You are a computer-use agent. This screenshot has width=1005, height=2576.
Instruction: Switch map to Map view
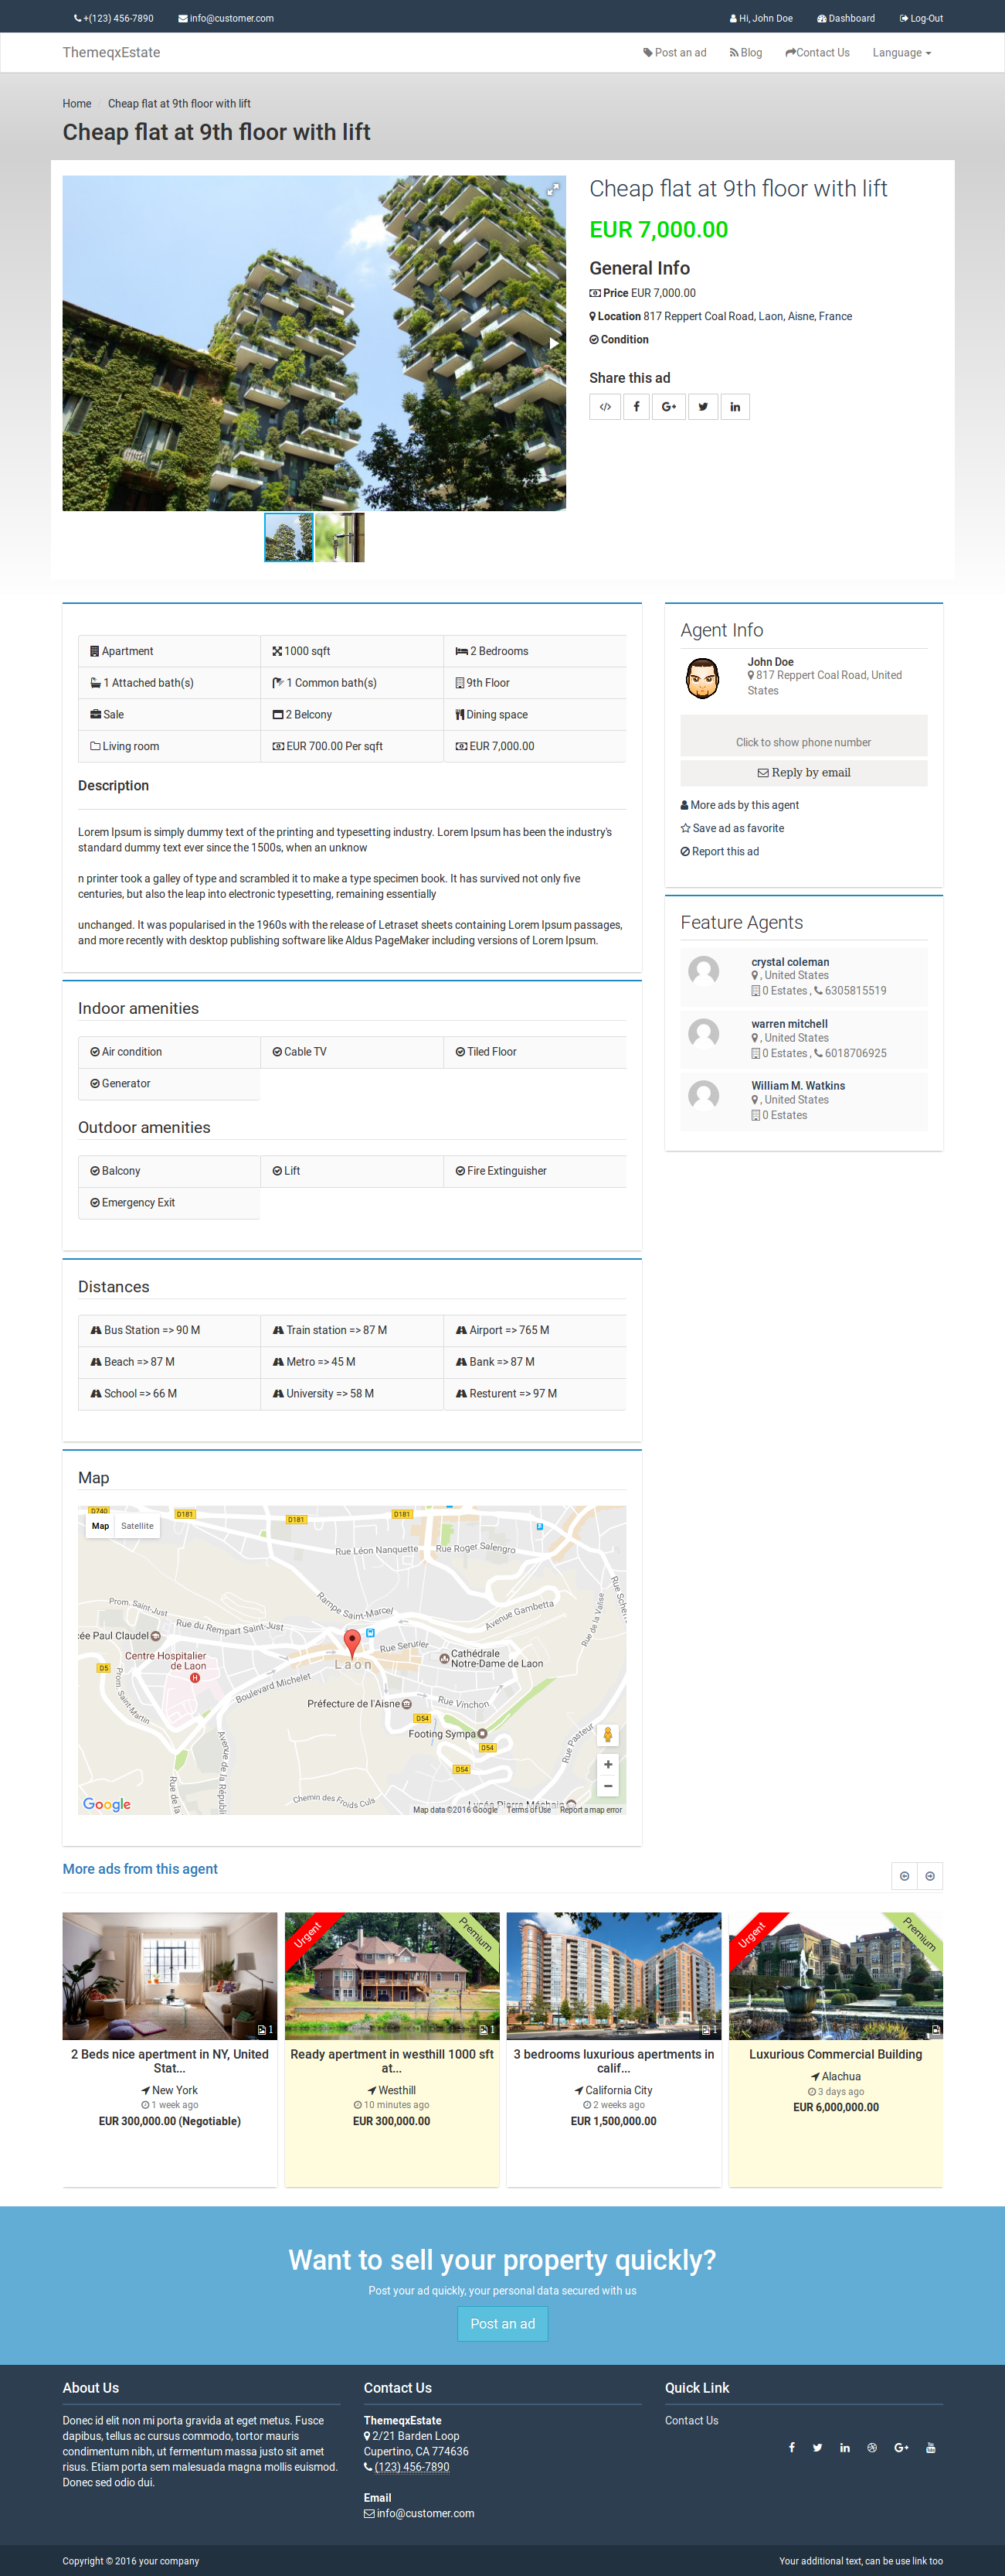[101, 1526]
